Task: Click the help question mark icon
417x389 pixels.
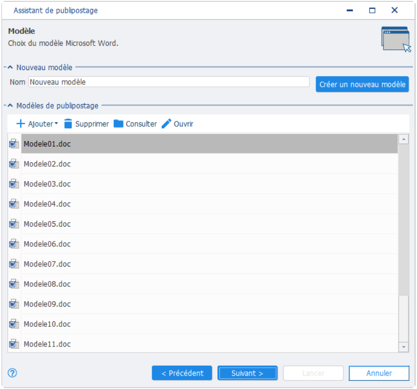Action: [x=12, y=373]
